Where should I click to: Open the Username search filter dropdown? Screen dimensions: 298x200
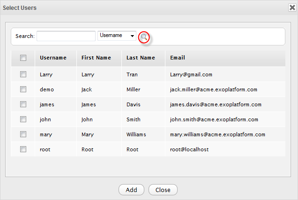(117, 36)
